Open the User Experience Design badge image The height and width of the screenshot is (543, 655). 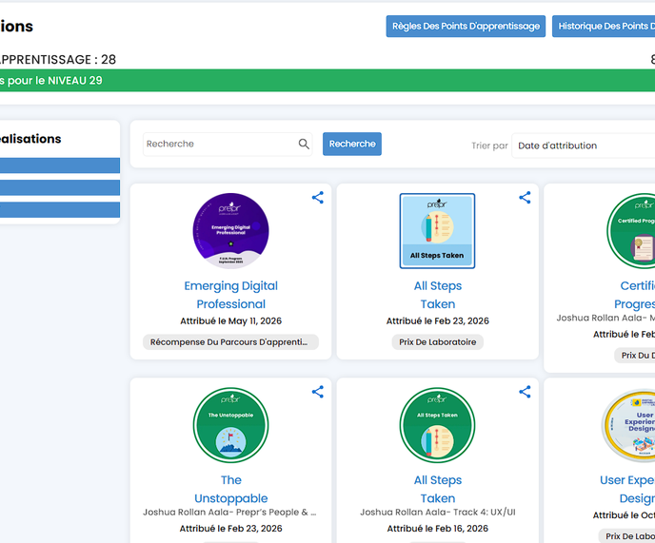tap(628, 425)
